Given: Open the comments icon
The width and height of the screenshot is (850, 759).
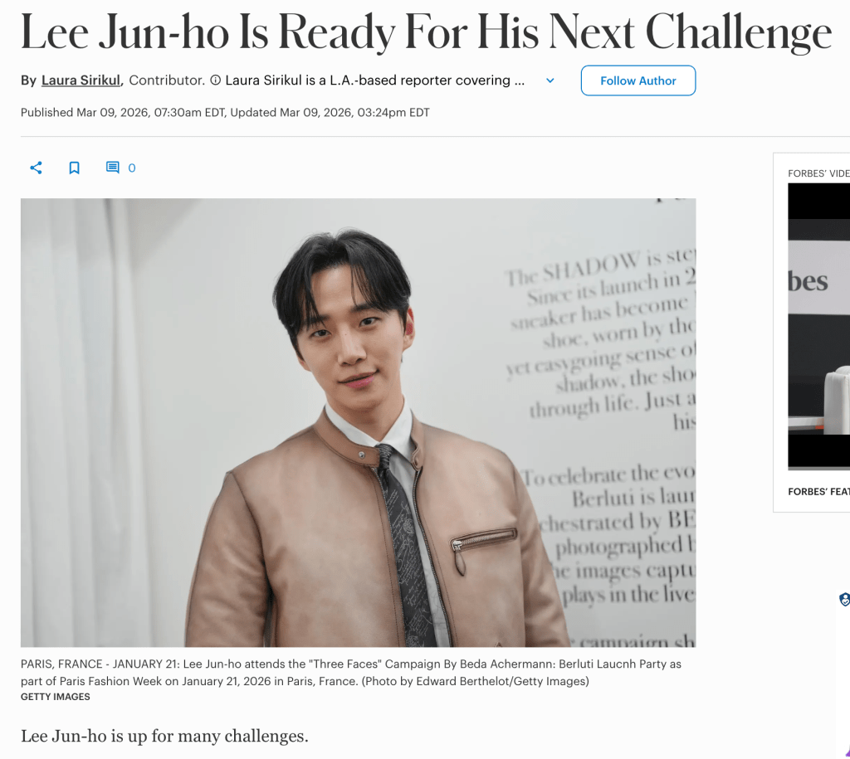Looking at the screenshot, I should [x=112, y=168].
